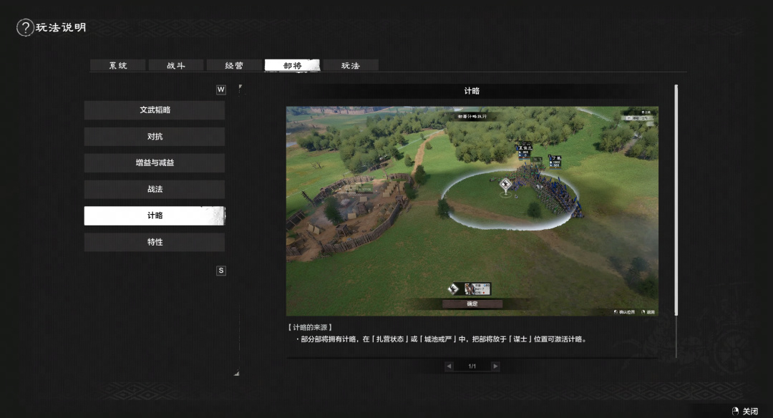Click the content panel scrollbar
Viewport: 773px width, 418px height.
676,200
